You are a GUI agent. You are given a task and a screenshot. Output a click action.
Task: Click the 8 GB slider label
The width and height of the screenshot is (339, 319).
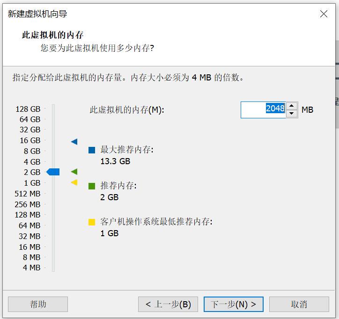[32, 151]
